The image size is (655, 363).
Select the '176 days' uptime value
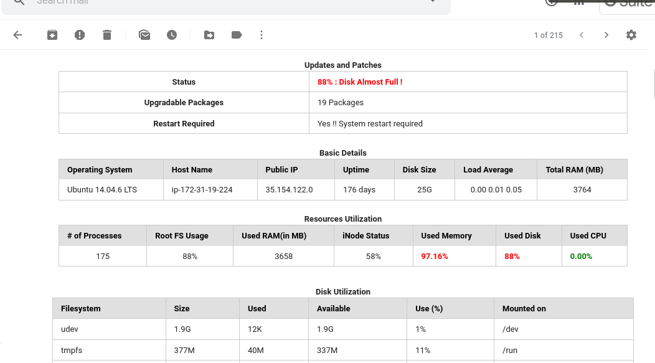click(x=359, y=190)
